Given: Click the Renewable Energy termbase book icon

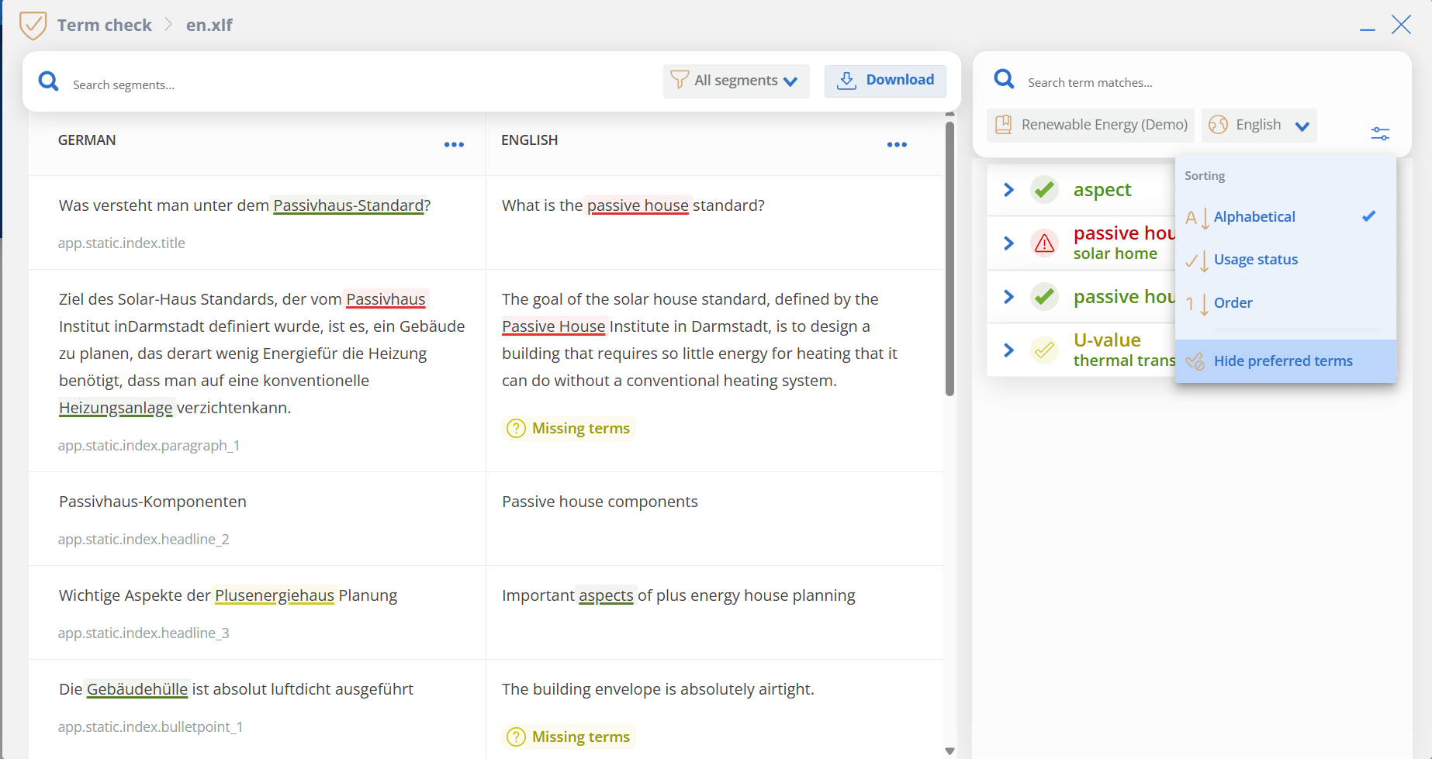Looking at the screenshot, I should coord(1003,125).
